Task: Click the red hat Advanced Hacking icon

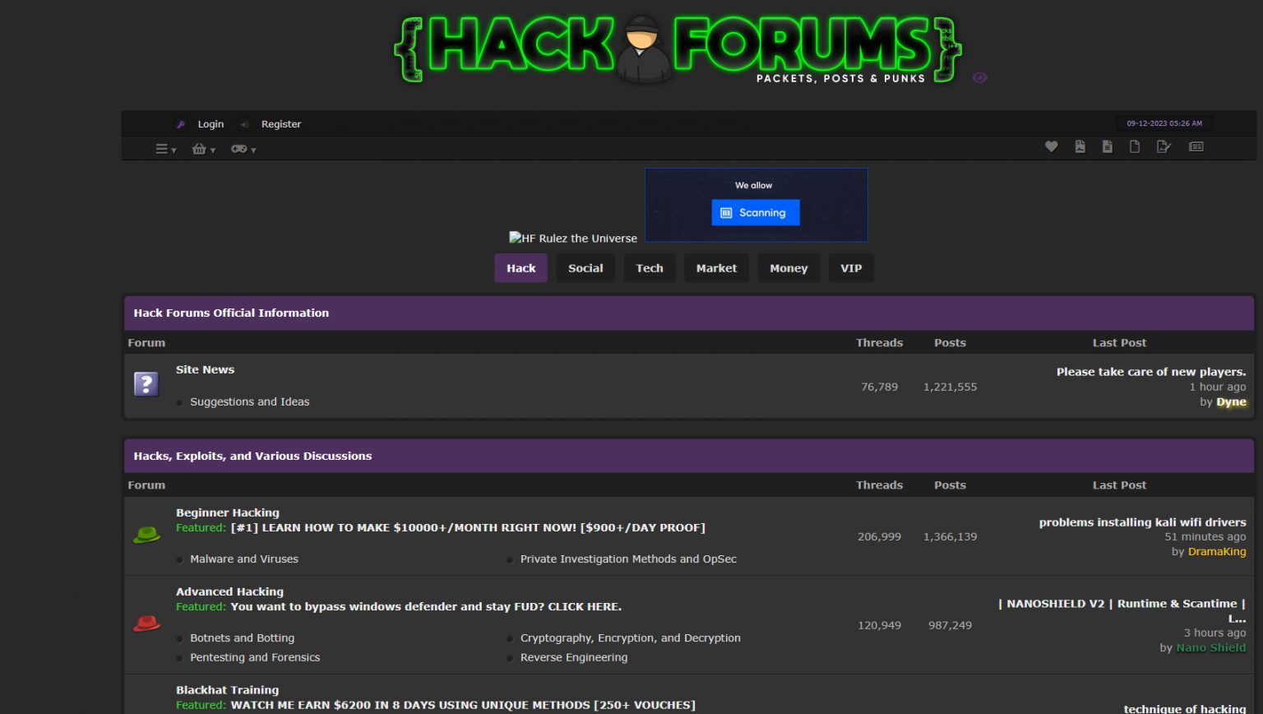Action: point(146,624)
